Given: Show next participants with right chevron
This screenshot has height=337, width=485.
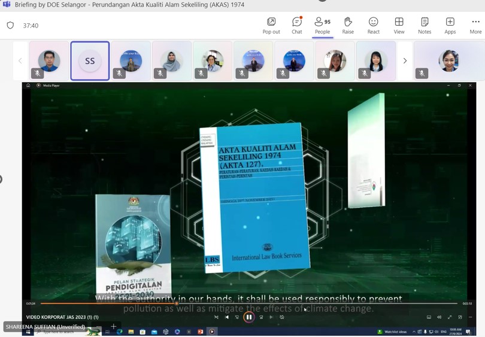Looking at the screenshot, I should click(x=405, y=61).
